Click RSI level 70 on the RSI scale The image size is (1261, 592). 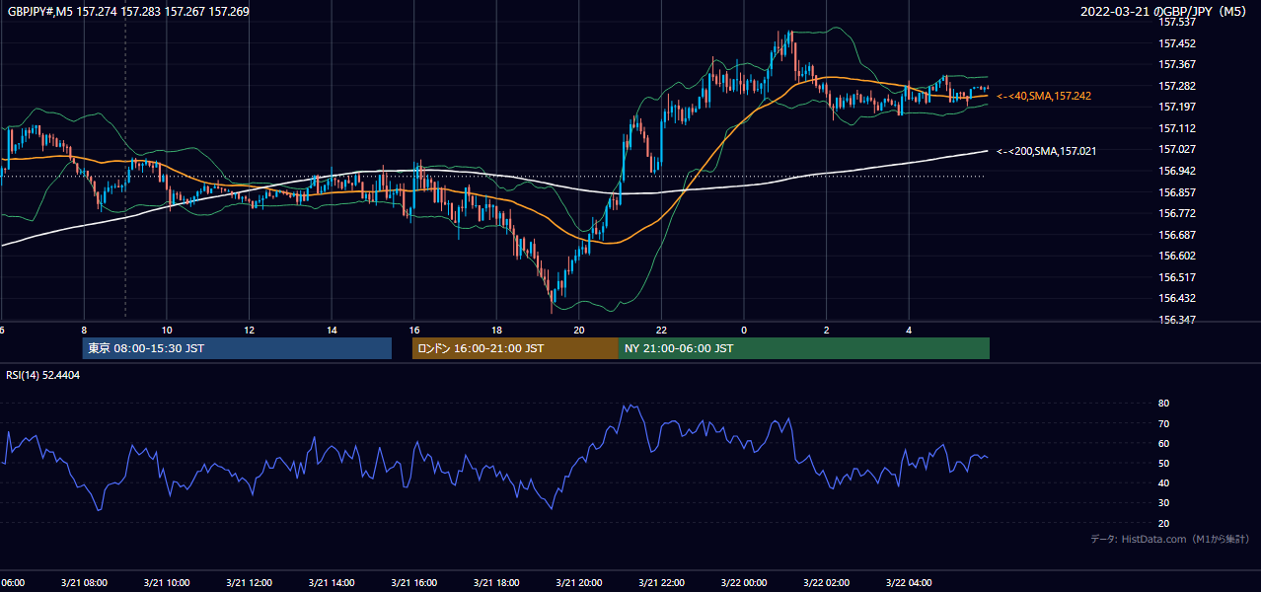(x=1164, y=423)
